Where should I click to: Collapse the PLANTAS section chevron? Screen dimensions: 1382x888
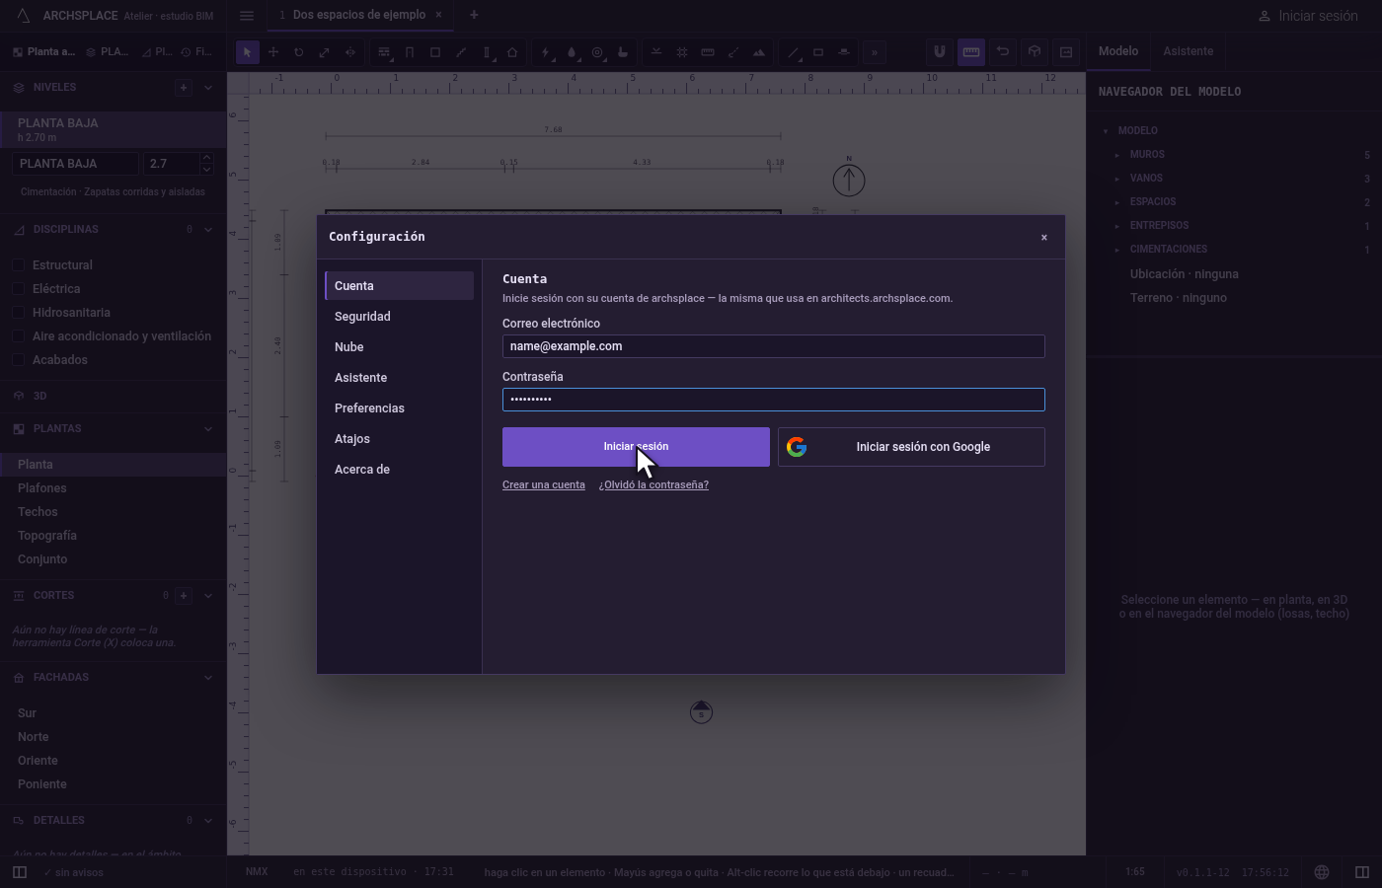tap(208, 429)
